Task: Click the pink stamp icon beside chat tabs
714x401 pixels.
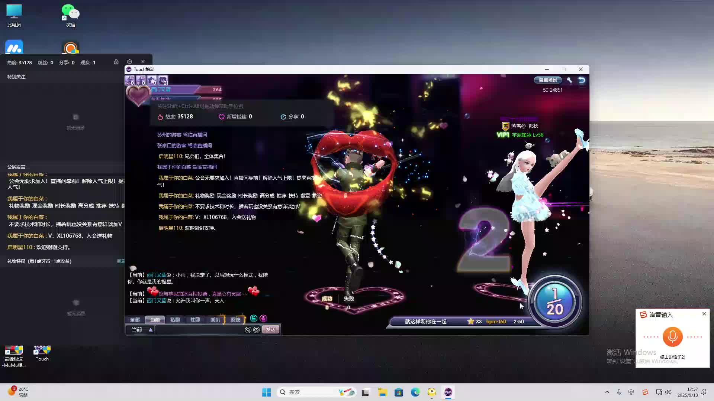Action: [x=263, y=318]
